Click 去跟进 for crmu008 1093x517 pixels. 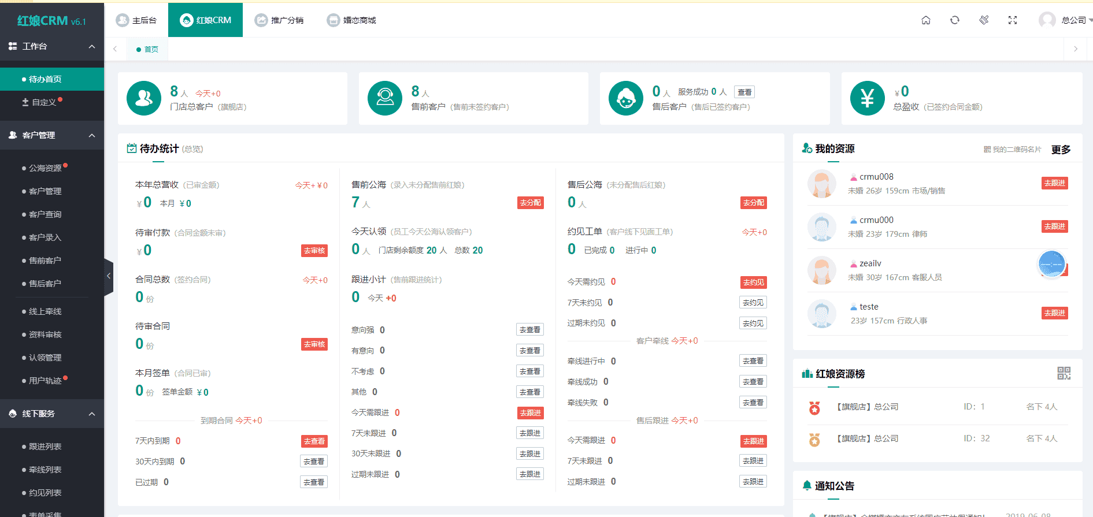1055,183
